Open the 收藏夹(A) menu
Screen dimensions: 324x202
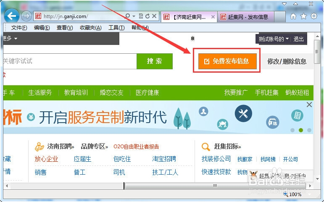(90, 28)
